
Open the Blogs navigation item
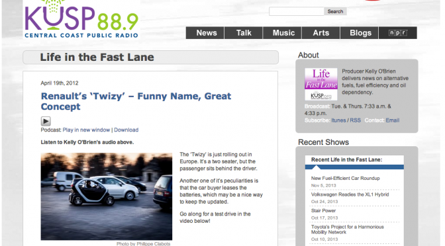tap(360, 33)
